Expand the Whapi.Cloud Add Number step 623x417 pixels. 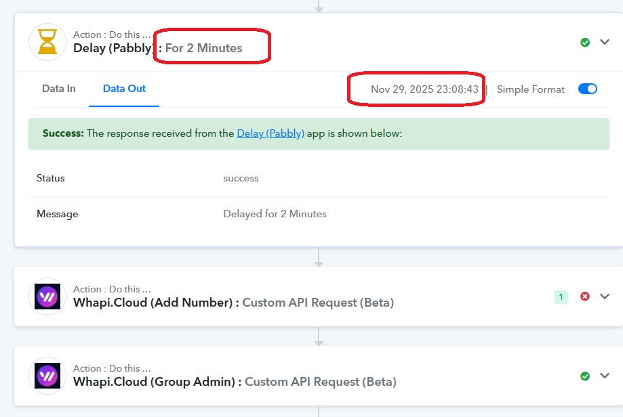click(x=605, y=297)
